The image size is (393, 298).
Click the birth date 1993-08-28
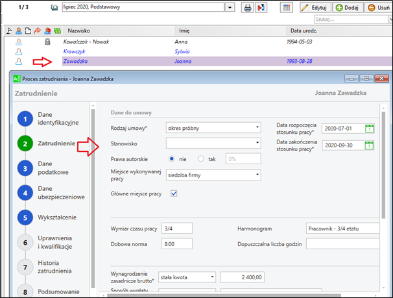[x=300, y=61]
